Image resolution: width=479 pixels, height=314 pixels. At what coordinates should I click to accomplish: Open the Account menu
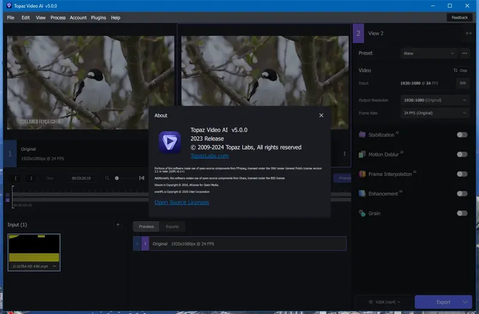coord(78,18)
